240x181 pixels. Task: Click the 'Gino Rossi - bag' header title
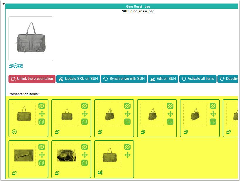click(138, 6)
